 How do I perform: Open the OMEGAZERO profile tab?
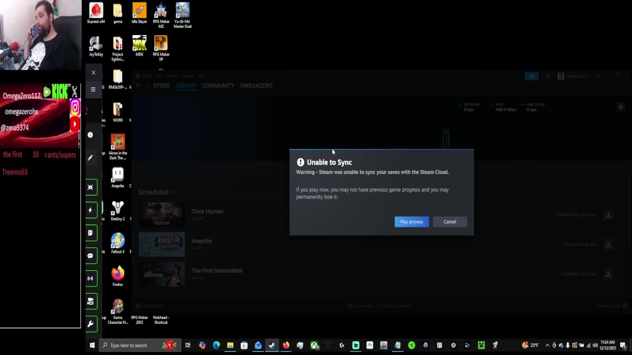256,85
